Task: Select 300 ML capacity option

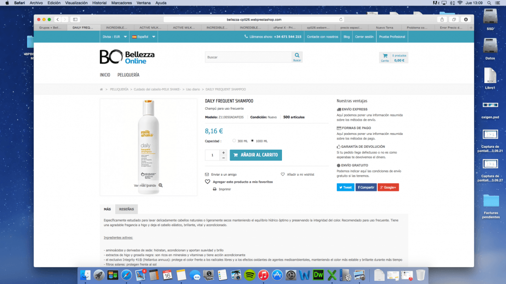Action: (x=234, y=141)
